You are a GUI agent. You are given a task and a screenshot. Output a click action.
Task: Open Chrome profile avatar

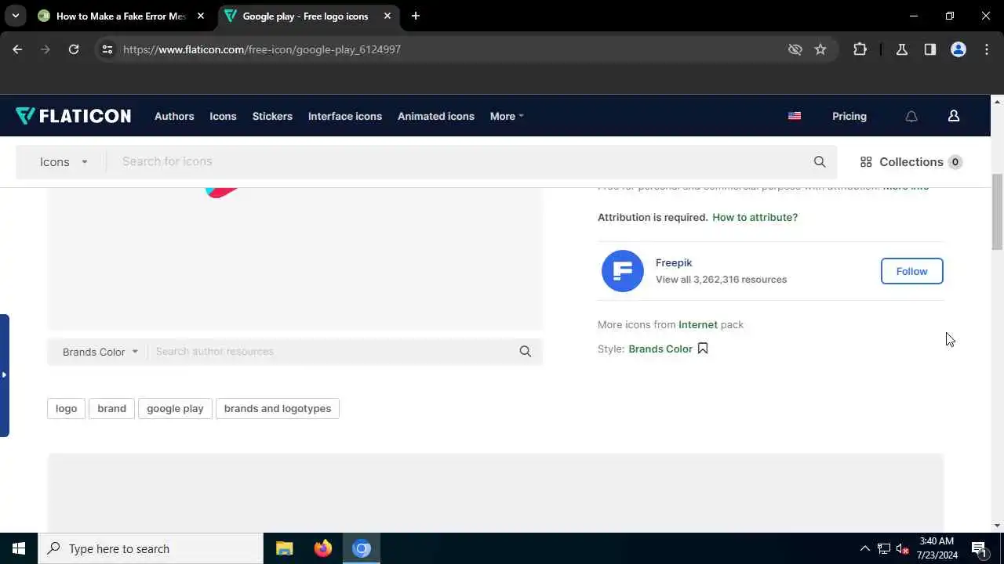pyautogui.click(x=959, y=49)
